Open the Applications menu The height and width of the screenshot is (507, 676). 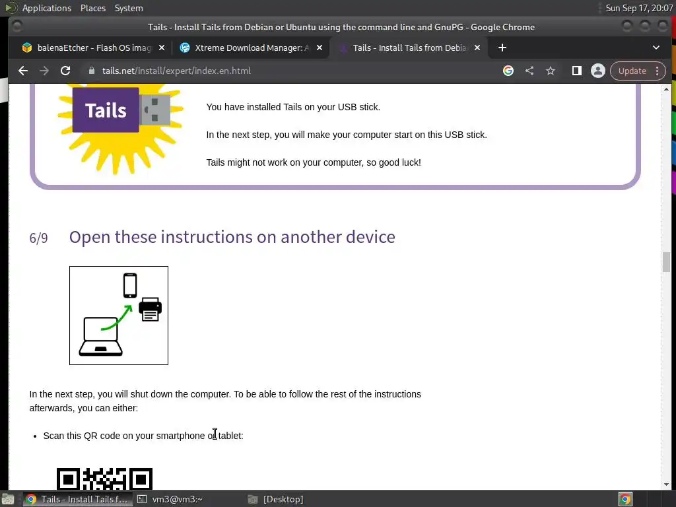(47, 8)
